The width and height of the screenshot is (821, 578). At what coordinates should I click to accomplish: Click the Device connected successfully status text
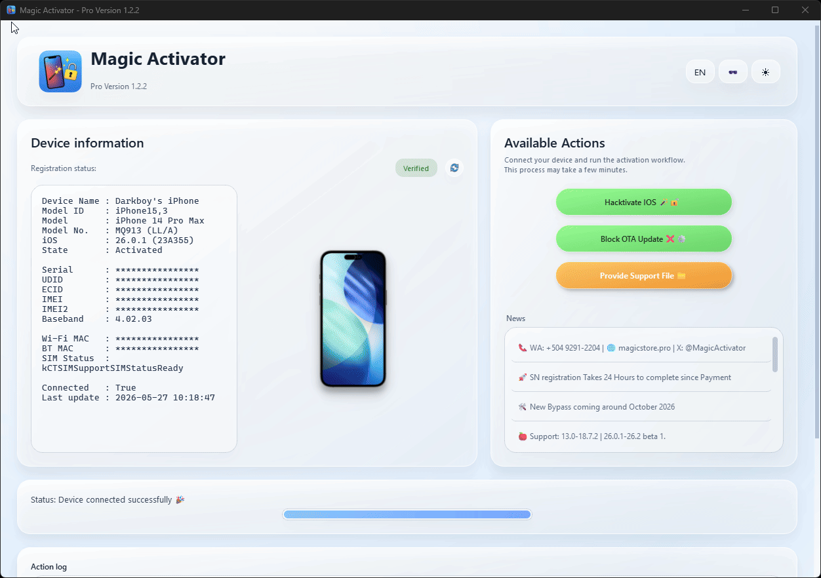click(x=108, y=500)
